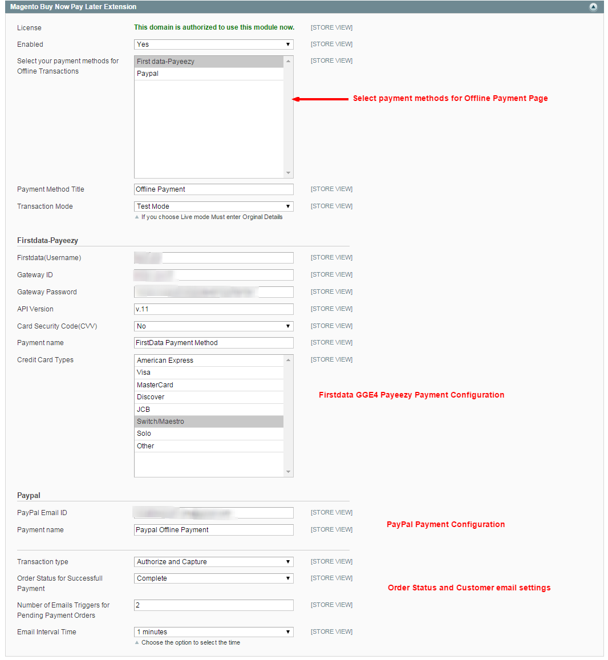The image size is (608, 660).
Task: Click the Payment Method Title field
Action: coord(214,189)
